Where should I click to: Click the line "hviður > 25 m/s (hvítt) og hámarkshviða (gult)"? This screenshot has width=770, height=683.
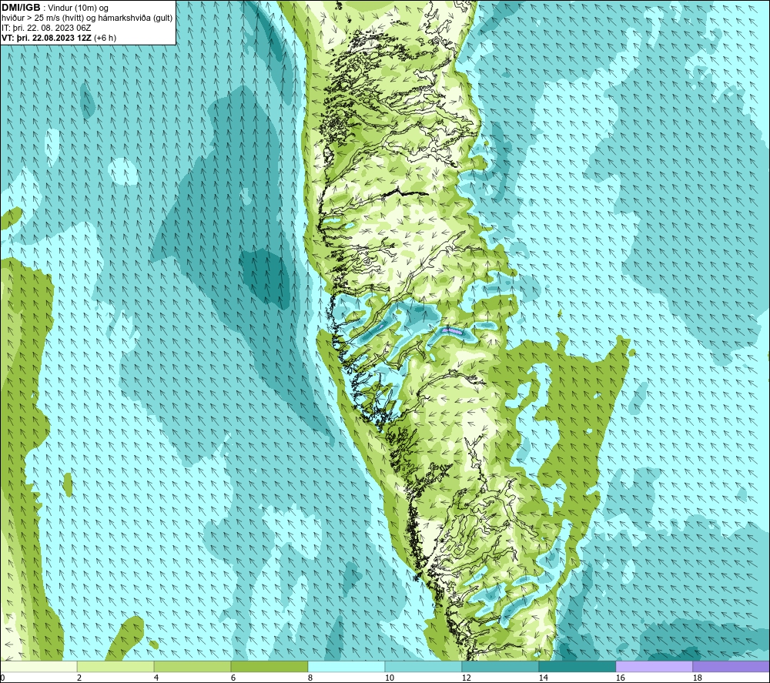[x=87, y=18]
